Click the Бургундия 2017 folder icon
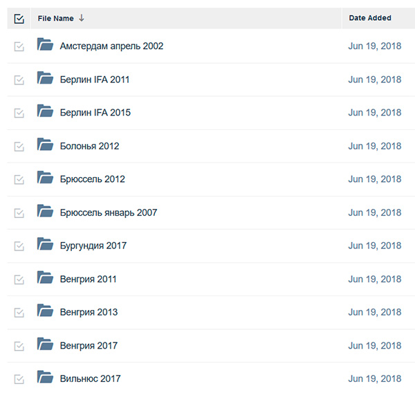 pos(45,245)
